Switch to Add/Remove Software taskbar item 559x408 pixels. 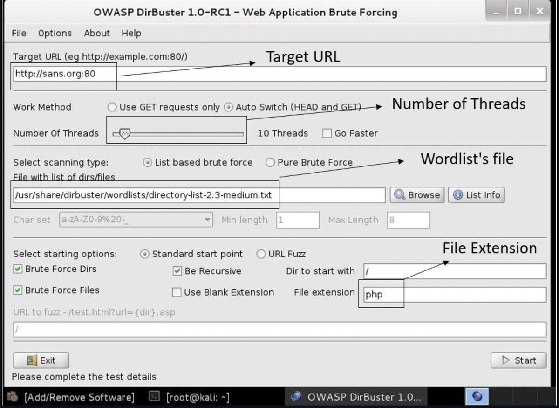click(71, 397)
